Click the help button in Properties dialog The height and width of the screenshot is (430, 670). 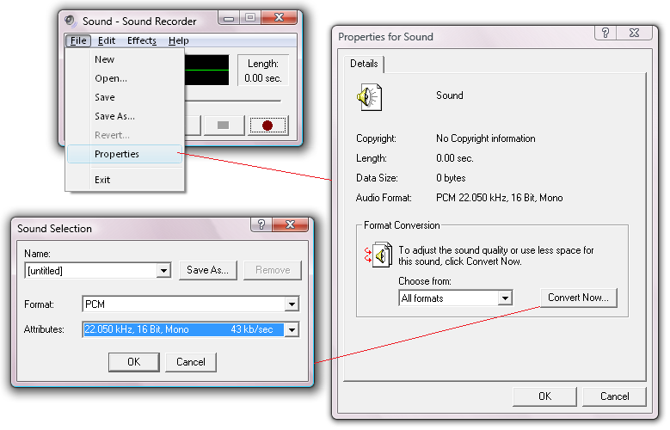coord(607,33)
